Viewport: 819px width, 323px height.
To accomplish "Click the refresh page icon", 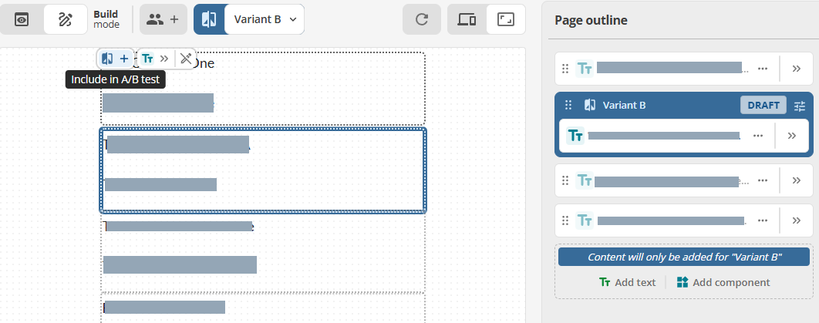I will click(x=422, y=20).
